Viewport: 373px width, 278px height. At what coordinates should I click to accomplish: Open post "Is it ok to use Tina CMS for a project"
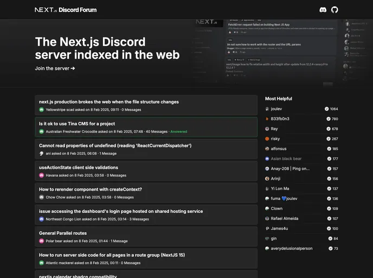77,124
